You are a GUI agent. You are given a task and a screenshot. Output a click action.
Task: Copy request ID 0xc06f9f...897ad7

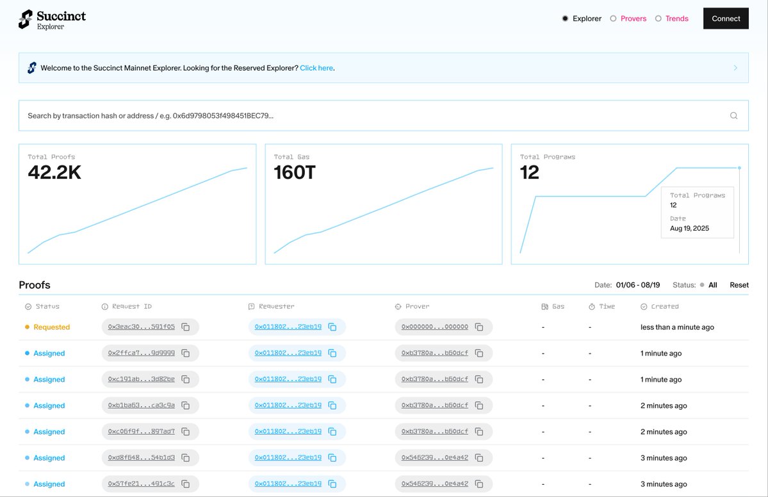[x=186, y=432]
